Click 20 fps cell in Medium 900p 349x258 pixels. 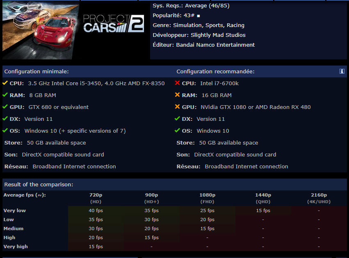point(152,229)
